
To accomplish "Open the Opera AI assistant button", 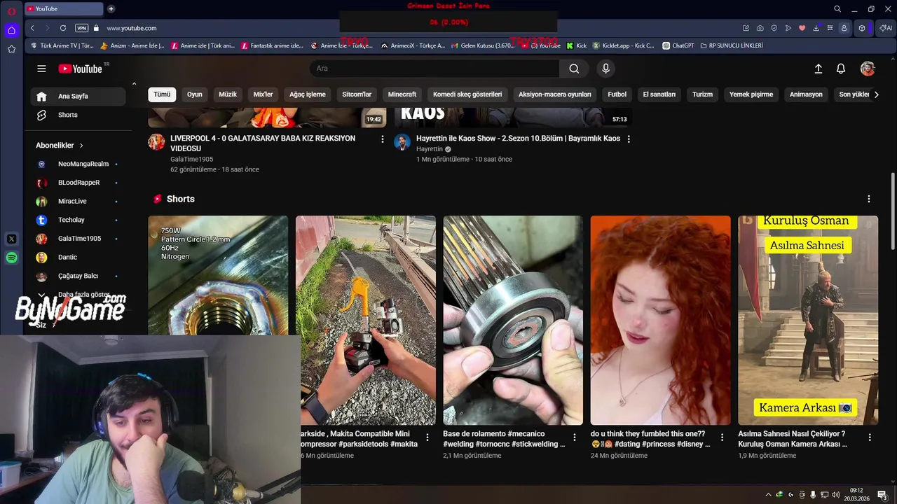I will tap(885, 28).
